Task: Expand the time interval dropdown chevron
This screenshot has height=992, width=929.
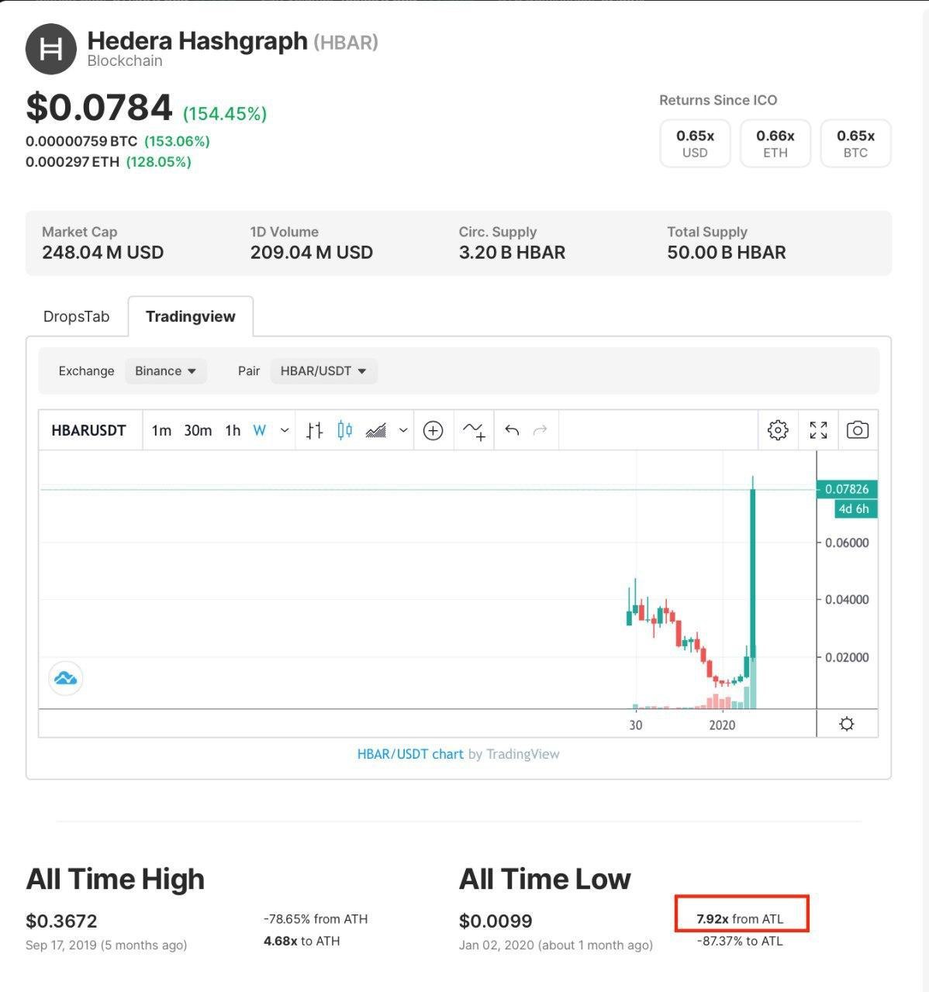Action: click(x=285, y=430)
